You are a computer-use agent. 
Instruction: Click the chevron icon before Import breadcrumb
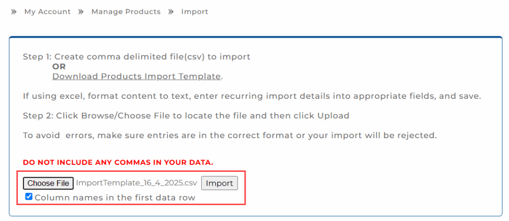(171, 11)
